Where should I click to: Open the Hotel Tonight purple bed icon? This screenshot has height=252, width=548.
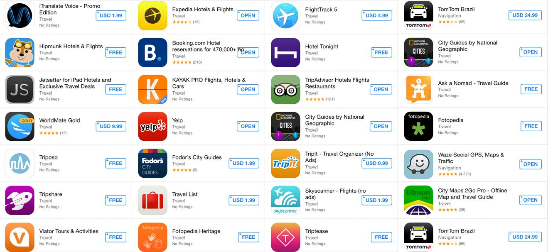285,52
